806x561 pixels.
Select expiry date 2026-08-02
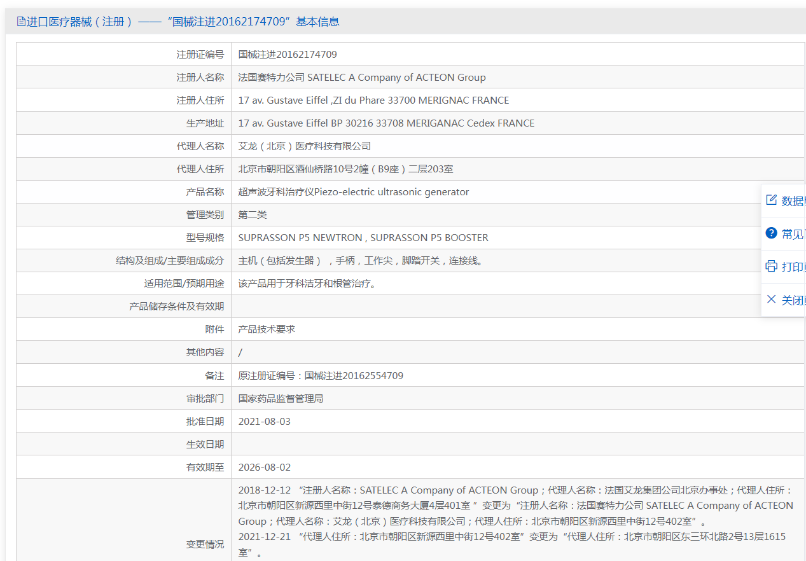[x=265, y=468]
